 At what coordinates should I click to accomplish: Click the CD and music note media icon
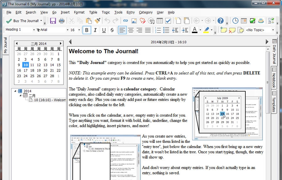[151, 21]
